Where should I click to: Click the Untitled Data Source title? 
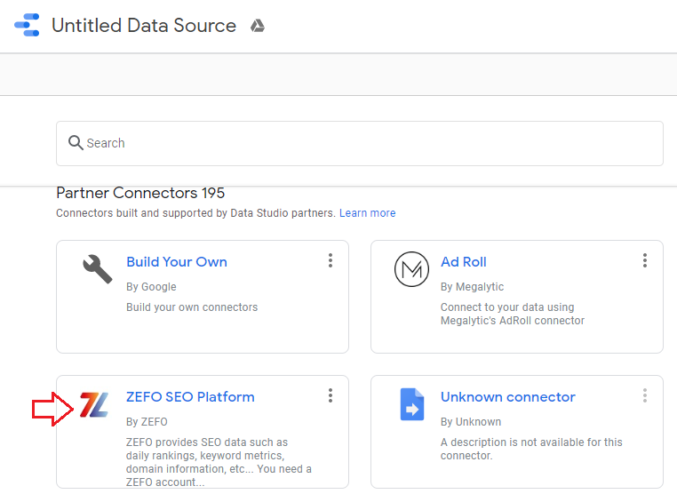tap(144, 26)
